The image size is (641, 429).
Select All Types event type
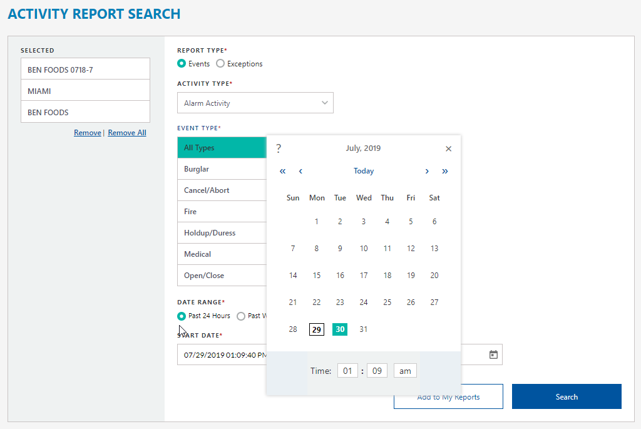[x=222, y=148]
